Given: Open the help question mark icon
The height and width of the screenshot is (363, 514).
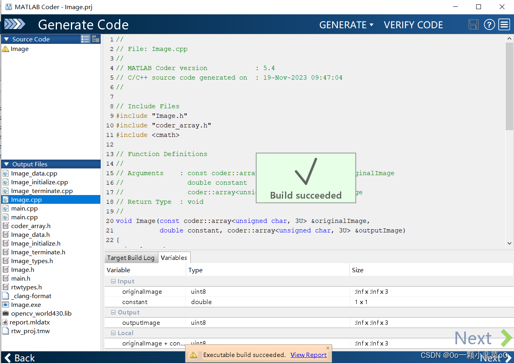Looking at the screenshot, I should (489, 25).
